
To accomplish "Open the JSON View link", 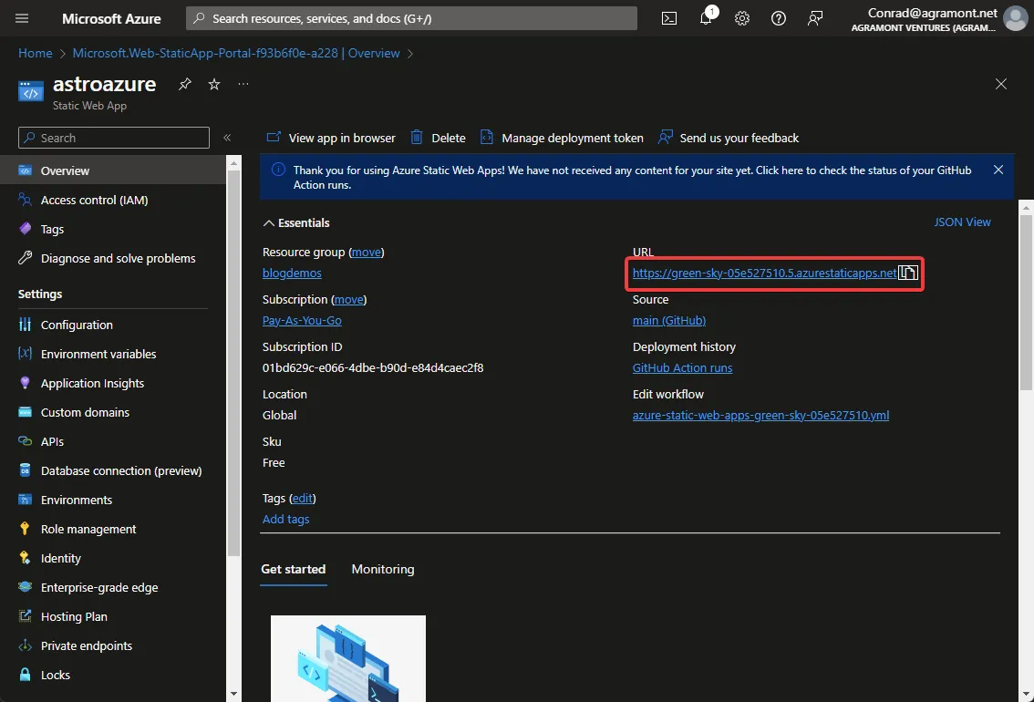I will [962, 222].
